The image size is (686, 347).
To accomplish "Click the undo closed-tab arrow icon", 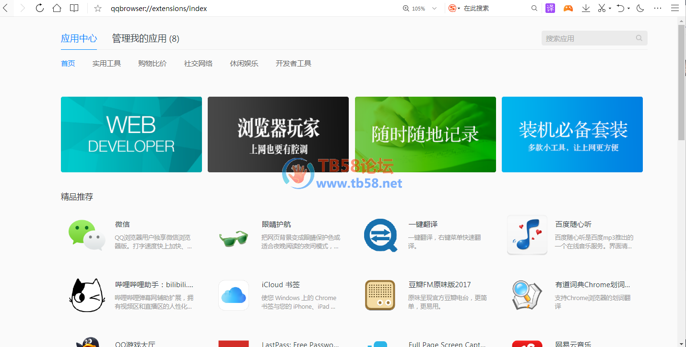I will [620, 8].
